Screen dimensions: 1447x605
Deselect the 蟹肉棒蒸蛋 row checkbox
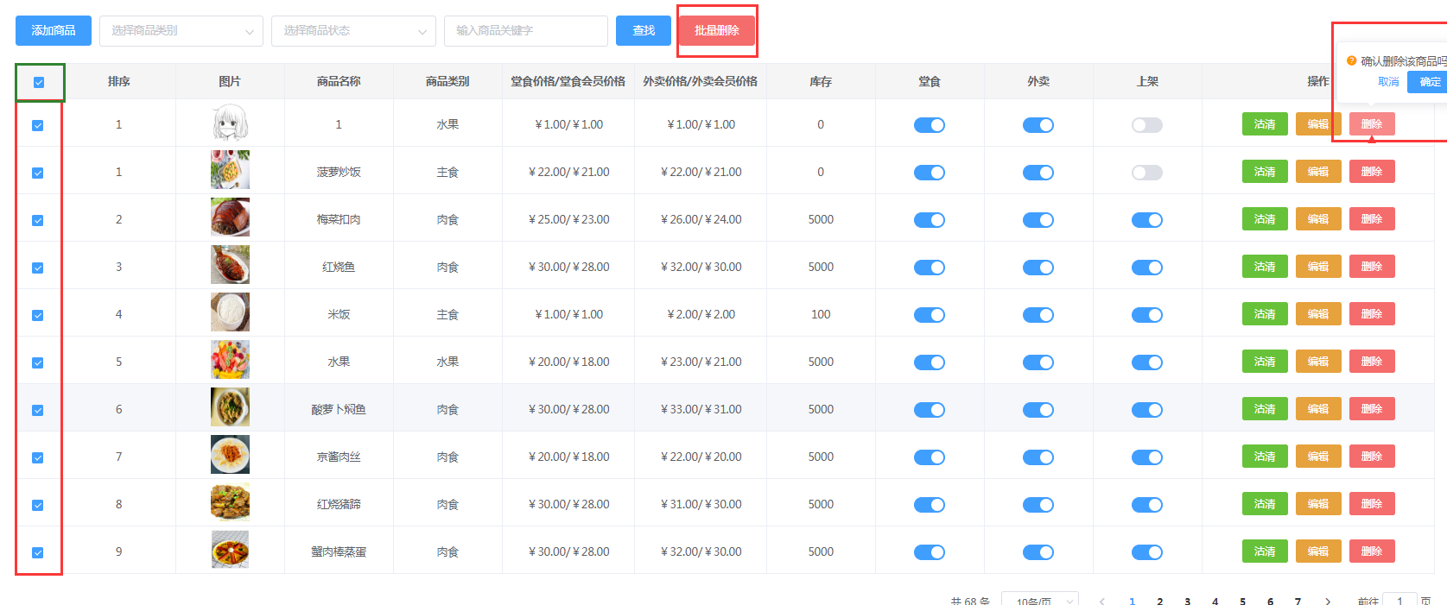tap(38, 553)
